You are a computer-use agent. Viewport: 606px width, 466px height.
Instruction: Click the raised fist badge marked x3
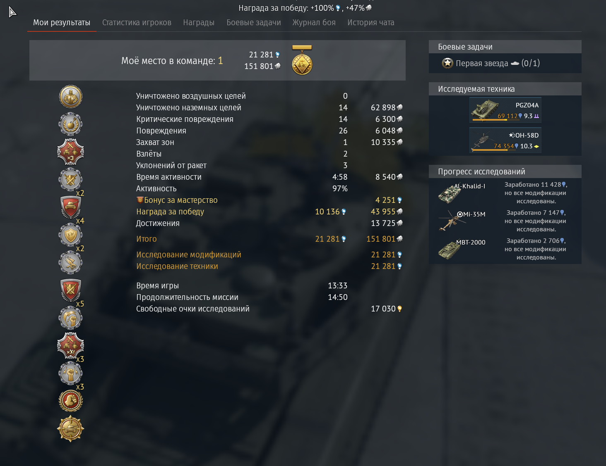[71, 373]
